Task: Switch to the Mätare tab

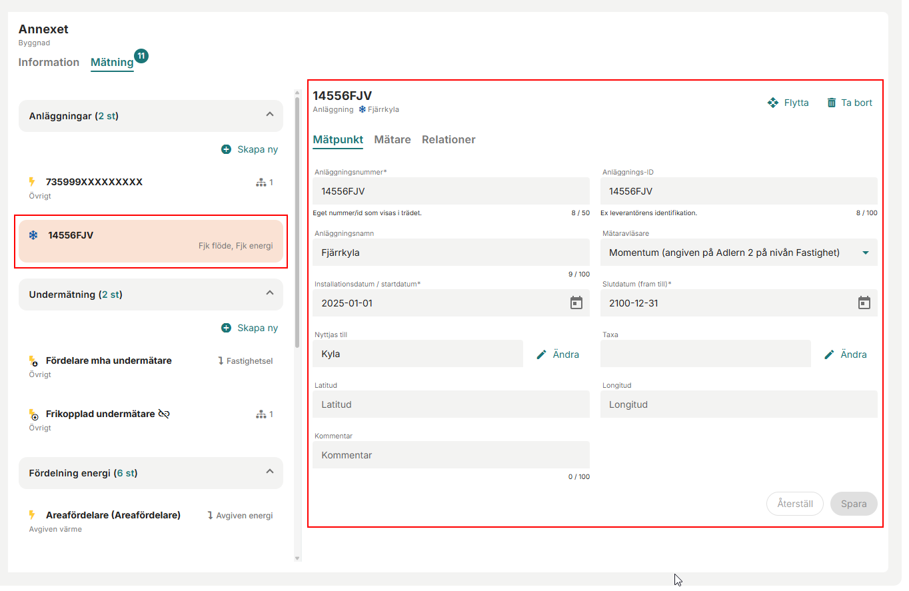Action: click(393, 140)
